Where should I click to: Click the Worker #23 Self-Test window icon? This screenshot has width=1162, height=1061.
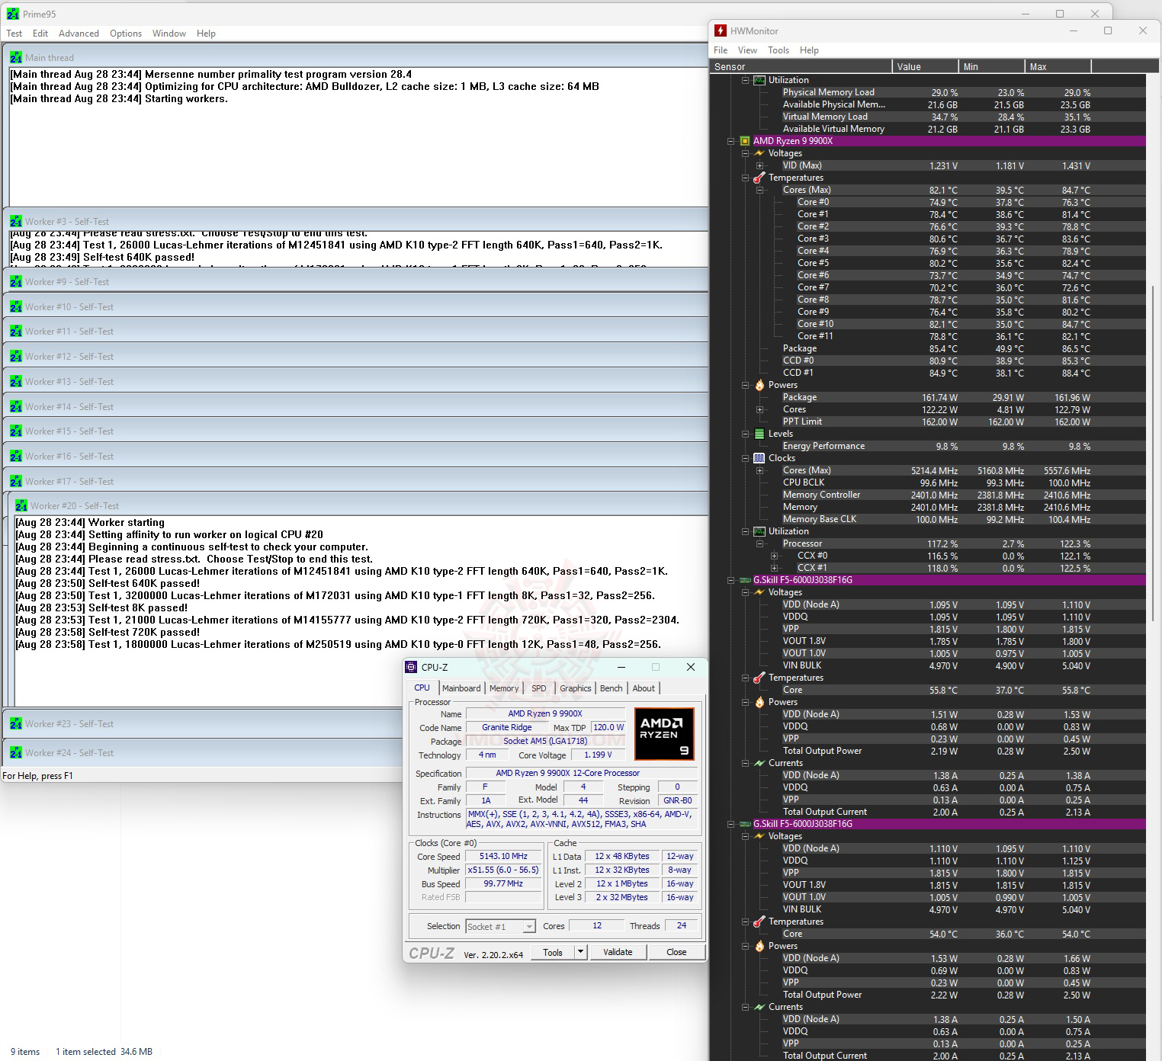click(16, 723)
